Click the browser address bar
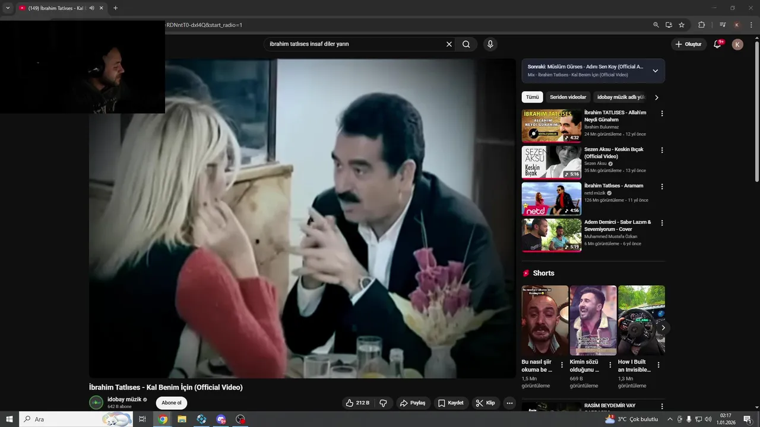Image resolution: width=760 pixels, height=427 pixels. [x=407, y=25]
